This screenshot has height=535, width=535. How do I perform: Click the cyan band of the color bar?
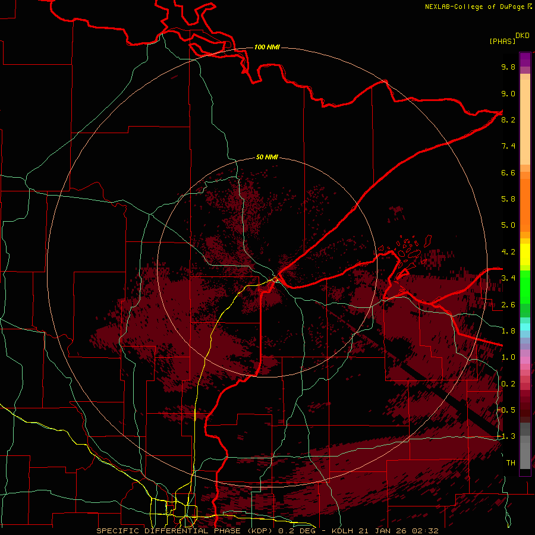pos(525,327)
